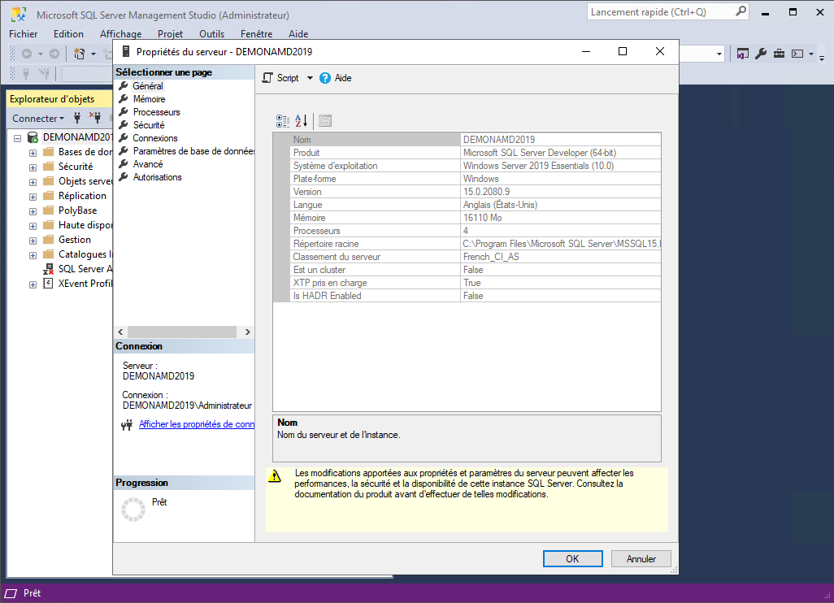Expand the PolyBase folder node
834x603 pixels.
pos(33,210)
